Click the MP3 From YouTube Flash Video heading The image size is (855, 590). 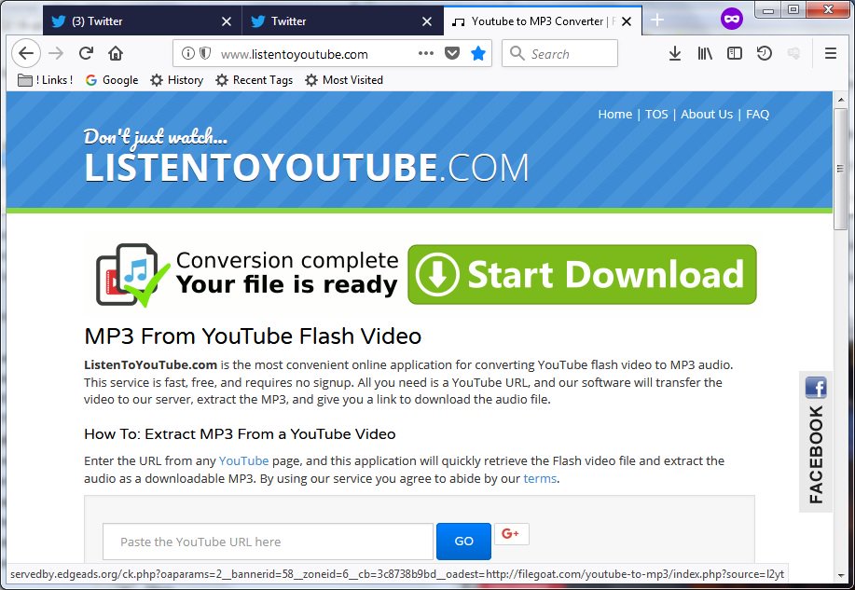coord(253,336)
